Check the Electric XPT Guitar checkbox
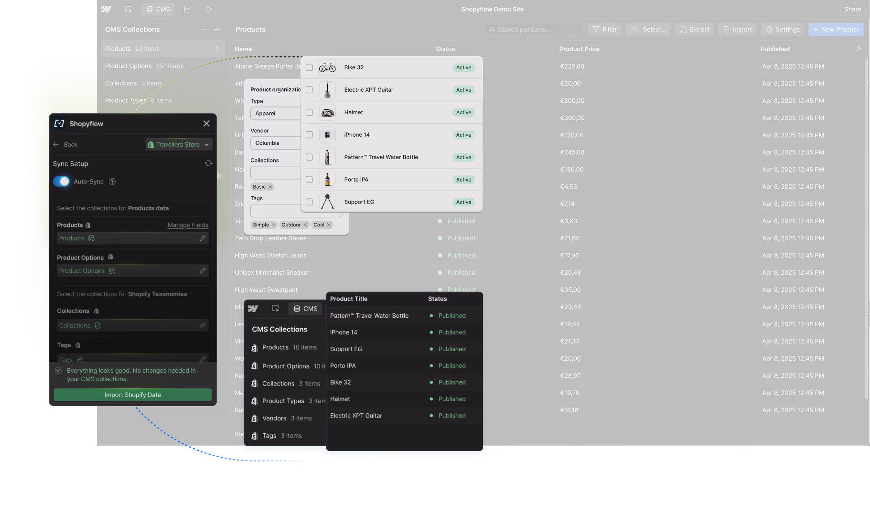The height and width of the screenshot is (515, 870). (x=310, y=90)
